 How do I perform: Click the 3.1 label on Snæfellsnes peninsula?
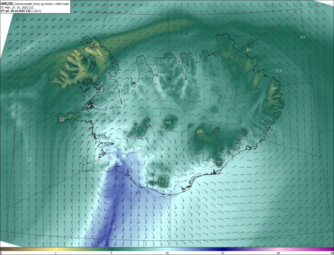[x=62, y=120]
